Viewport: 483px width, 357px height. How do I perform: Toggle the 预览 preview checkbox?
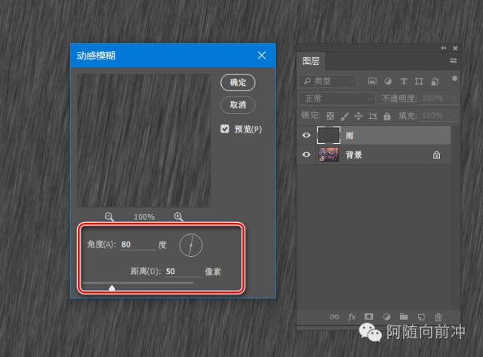(x=225, y=129)
